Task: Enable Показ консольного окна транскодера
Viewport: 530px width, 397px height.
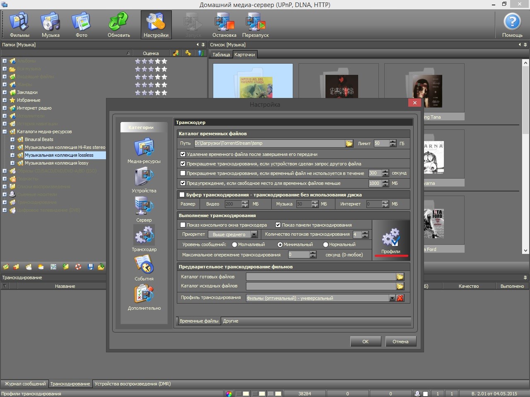Action: coord(183,225)
